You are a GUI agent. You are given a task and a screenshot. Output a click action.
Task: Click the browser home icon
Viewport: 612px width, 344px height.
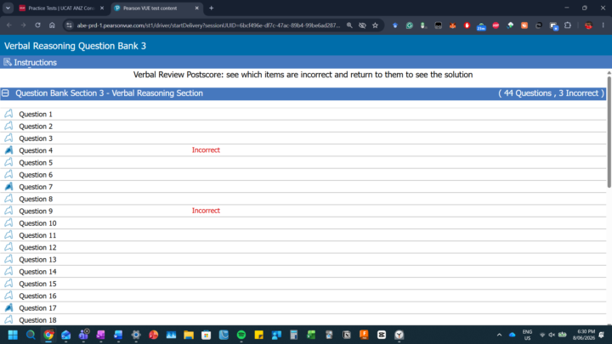52,25
